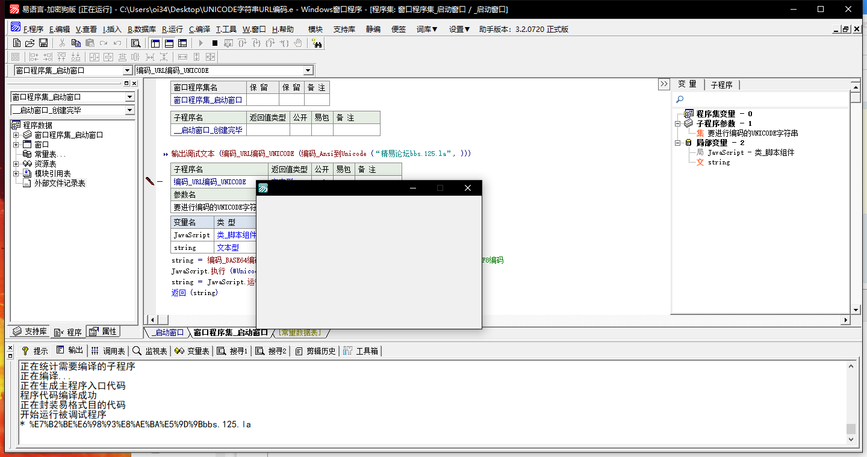This screenshot has height=457, width=867.
Task: Open the F.程序 menu
Action: tap(34, 29)
